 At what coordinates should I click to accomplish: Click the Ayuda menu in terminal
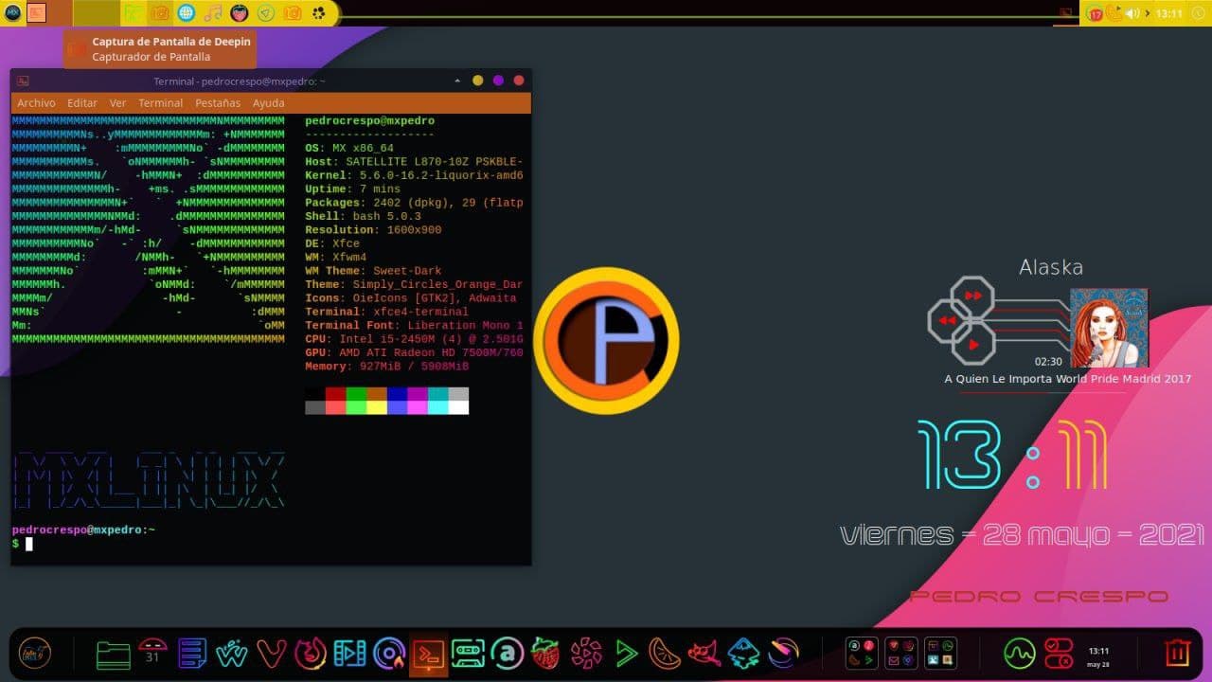(268, 102)
